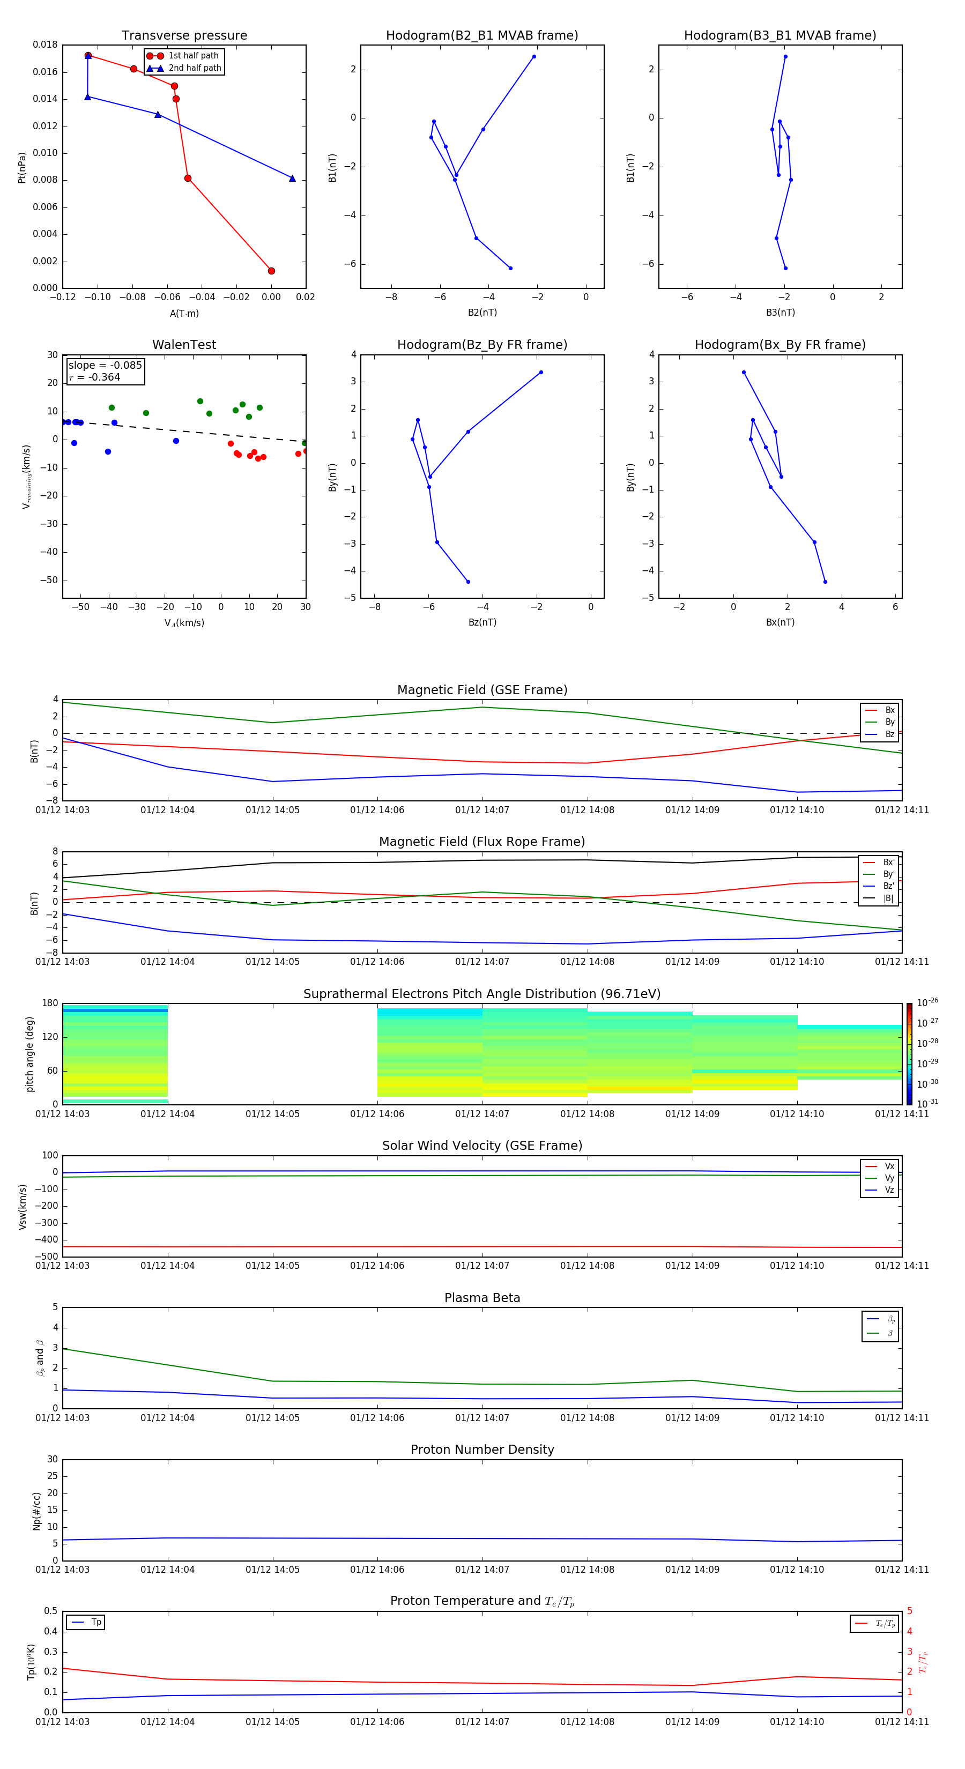Click the 'Hodogram(Bx_By FR frame)' title
This screenshot has height=1769, width=965.
(780, 345)
